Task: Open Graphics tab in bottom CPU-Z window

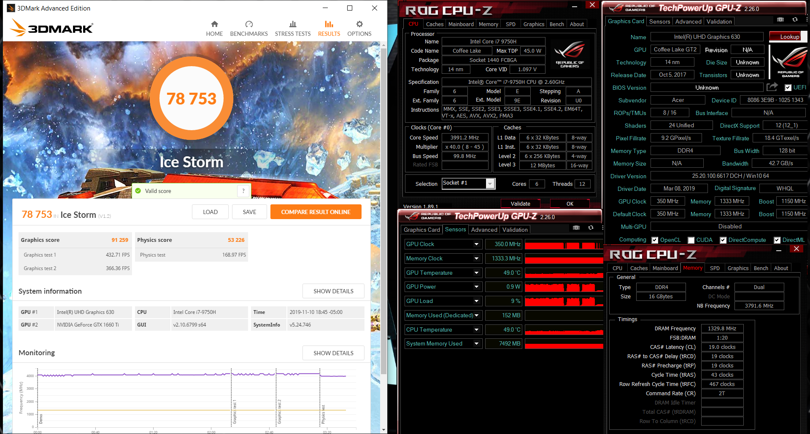Action: [738, 268]
